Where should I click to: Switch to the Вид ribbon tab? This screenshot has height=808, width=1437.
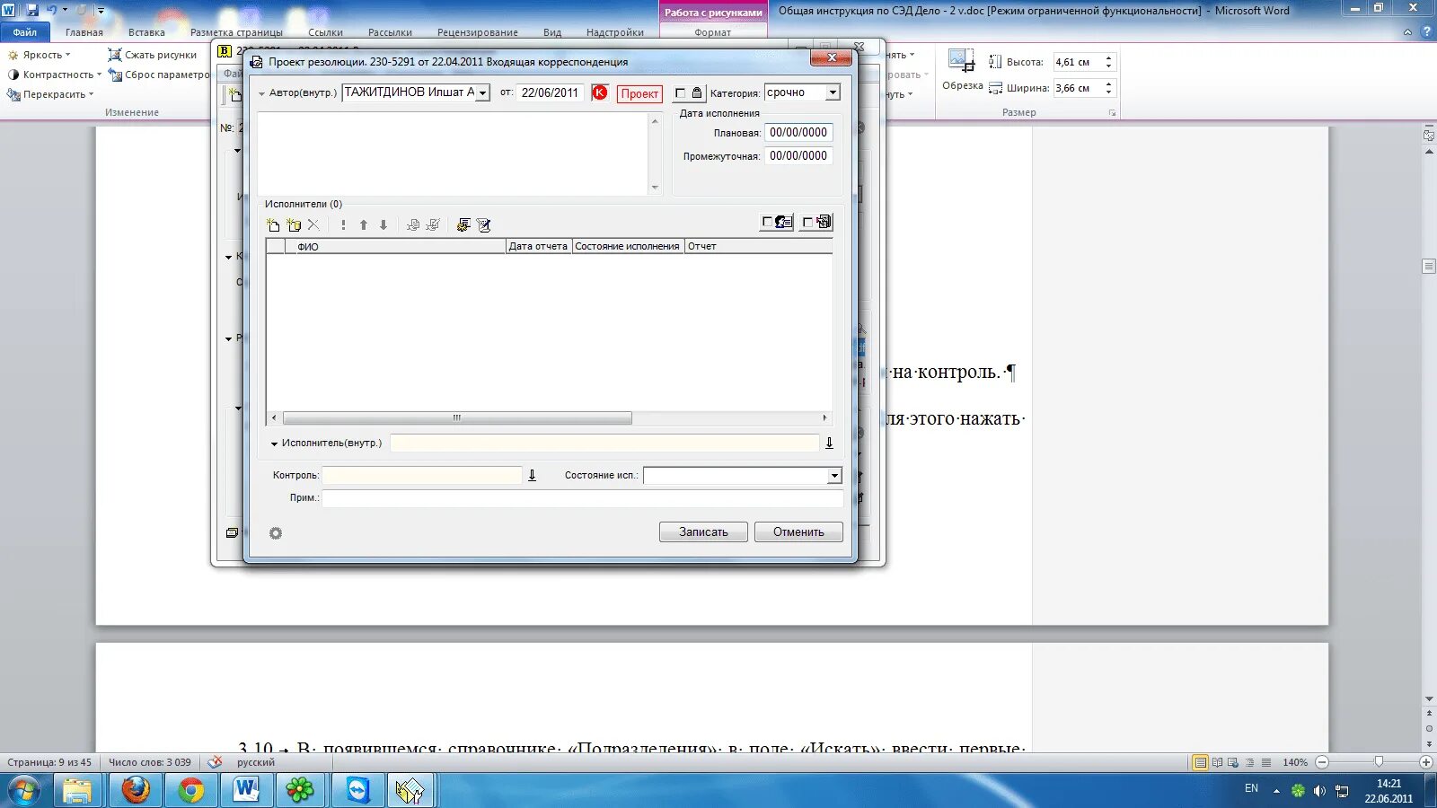point(552,32)
